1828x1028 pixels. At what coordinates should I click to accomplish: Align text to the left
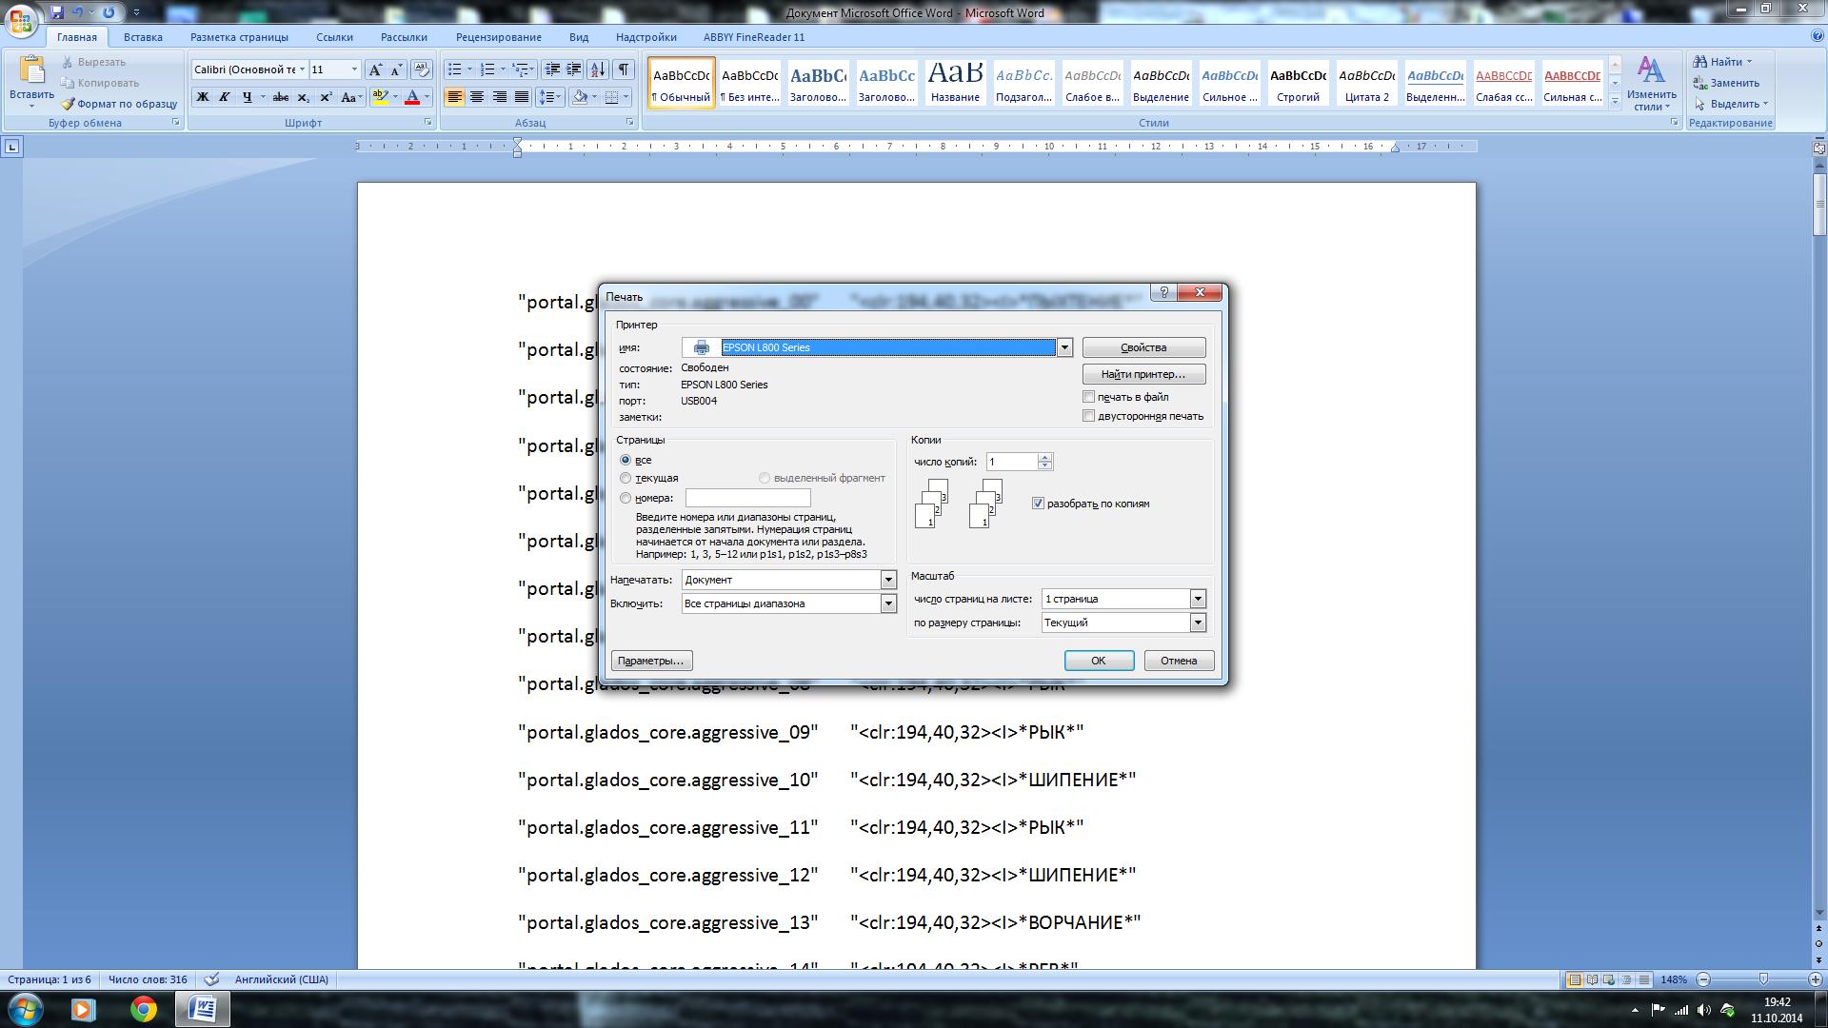click(x=455, y=97)
